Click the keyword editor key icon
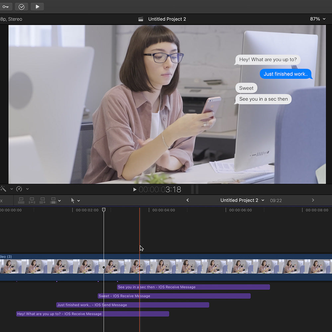Viewport: 332px width, 332px height. [x=5, y=7]
